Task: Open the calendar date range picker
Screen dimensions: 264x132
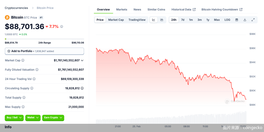Action: (x=236, y=20)
